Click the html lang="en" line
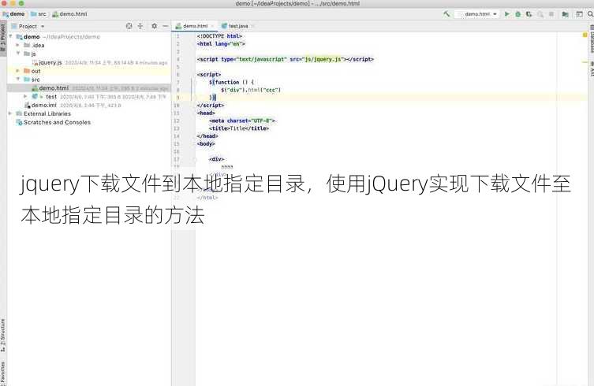Image resolution: width=594 pixels, height=386 pixels. (x=221, y=44)
